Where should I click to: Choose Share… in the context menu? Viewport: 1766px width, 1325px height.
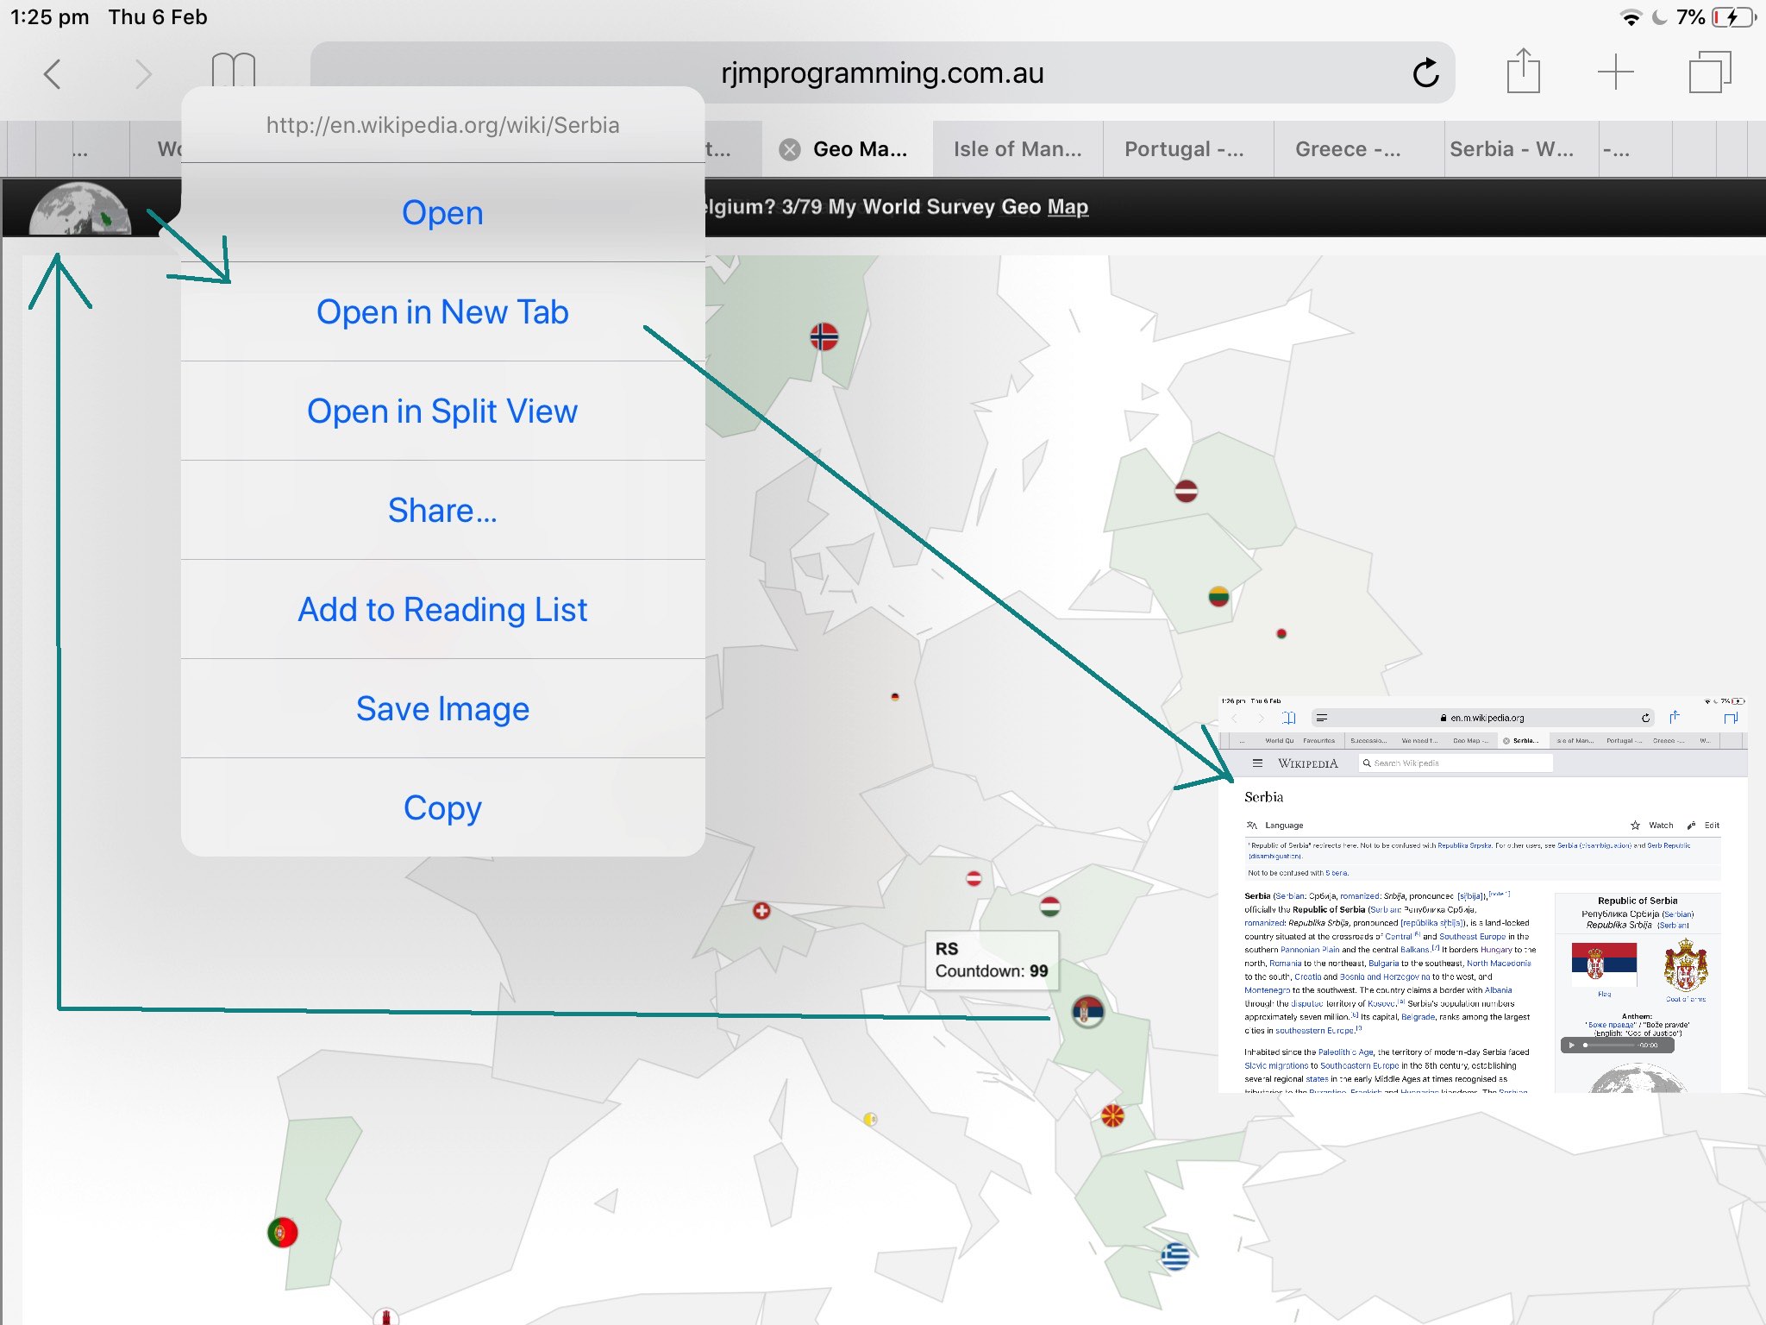tap(442, 510)
